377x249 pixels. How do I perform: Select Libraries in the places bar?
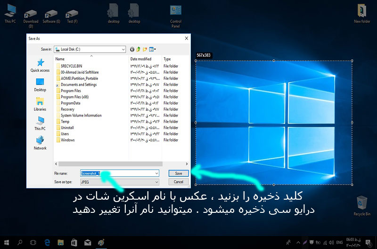coord(40,104)
